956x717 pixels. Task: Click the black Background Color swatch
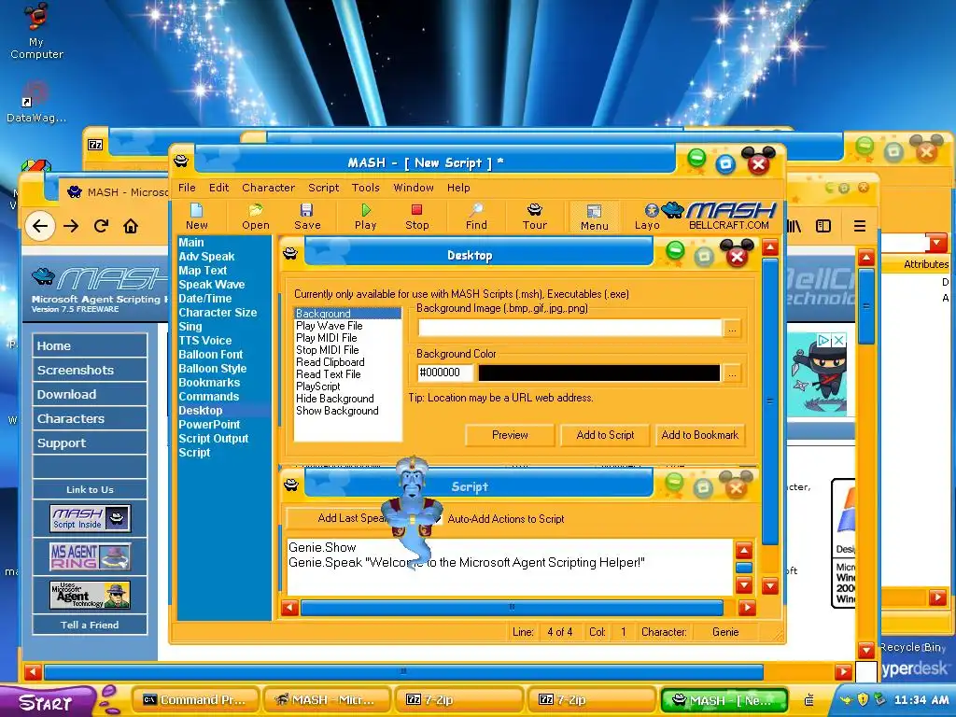tap(598, 373)
